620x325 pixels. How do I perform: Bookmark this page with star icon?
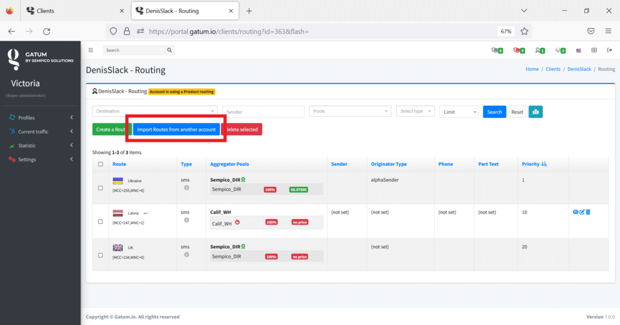click(524, 31)
